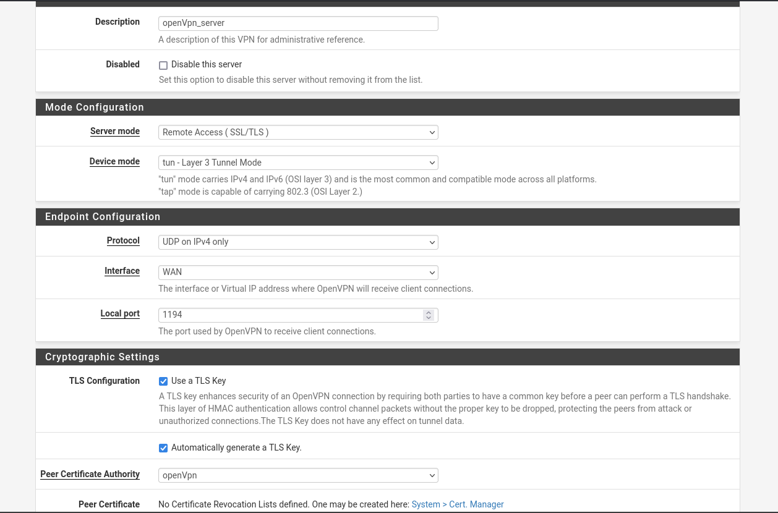The image size is (778, 513).
Task: Expand the Peer Certificate Authority dropdown
Action: (297, 475)
